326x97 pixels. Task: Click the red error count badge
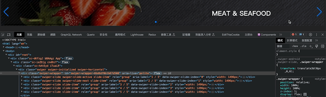point(294,35)
